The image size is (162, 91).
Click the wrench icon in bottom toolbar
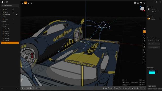tap(138, 88)
